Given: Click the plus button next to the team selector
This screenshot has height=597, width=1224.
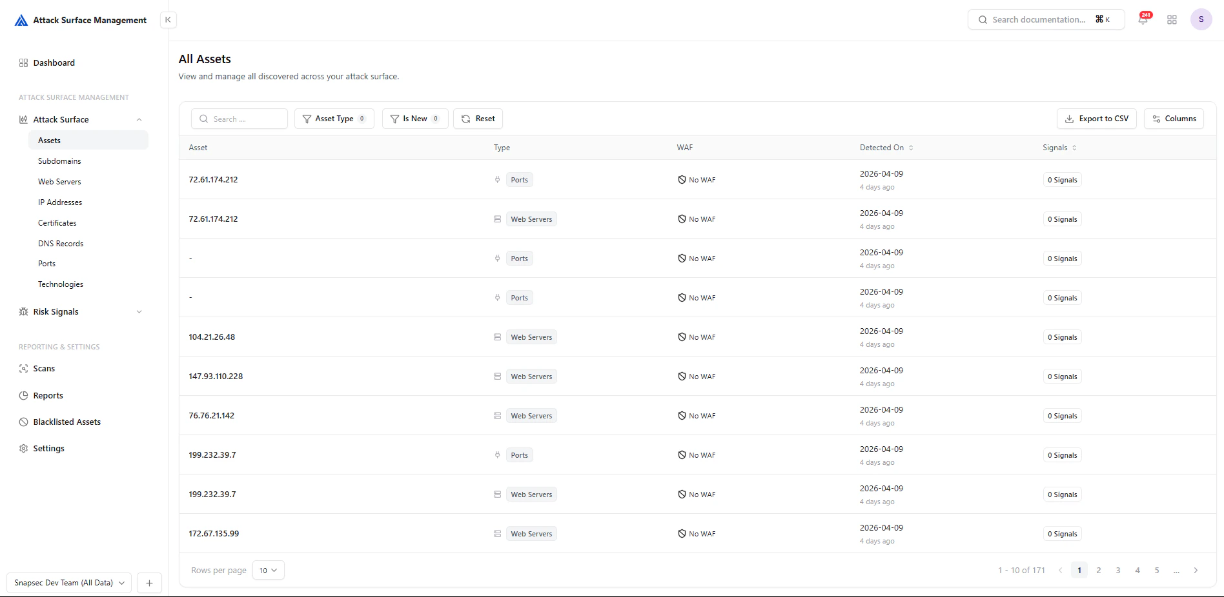Looking at the screenshot, I should tap(149, 583).
